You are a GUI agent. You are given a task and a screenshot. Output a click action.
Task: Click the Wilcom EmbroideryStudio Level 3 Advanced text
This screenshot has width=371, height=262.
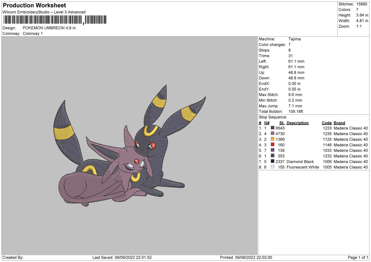click(x=44, y=12)
